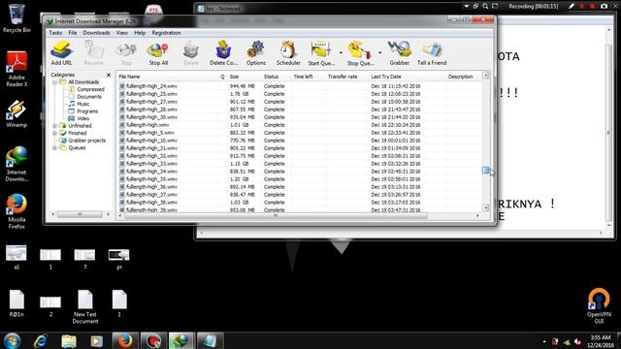Click the Add URL toolbar icon

61,52
